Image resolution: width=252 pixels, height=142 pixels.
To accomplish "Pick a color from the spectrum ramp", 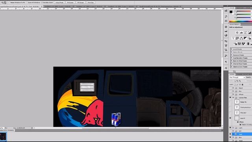I will point(241,21).
